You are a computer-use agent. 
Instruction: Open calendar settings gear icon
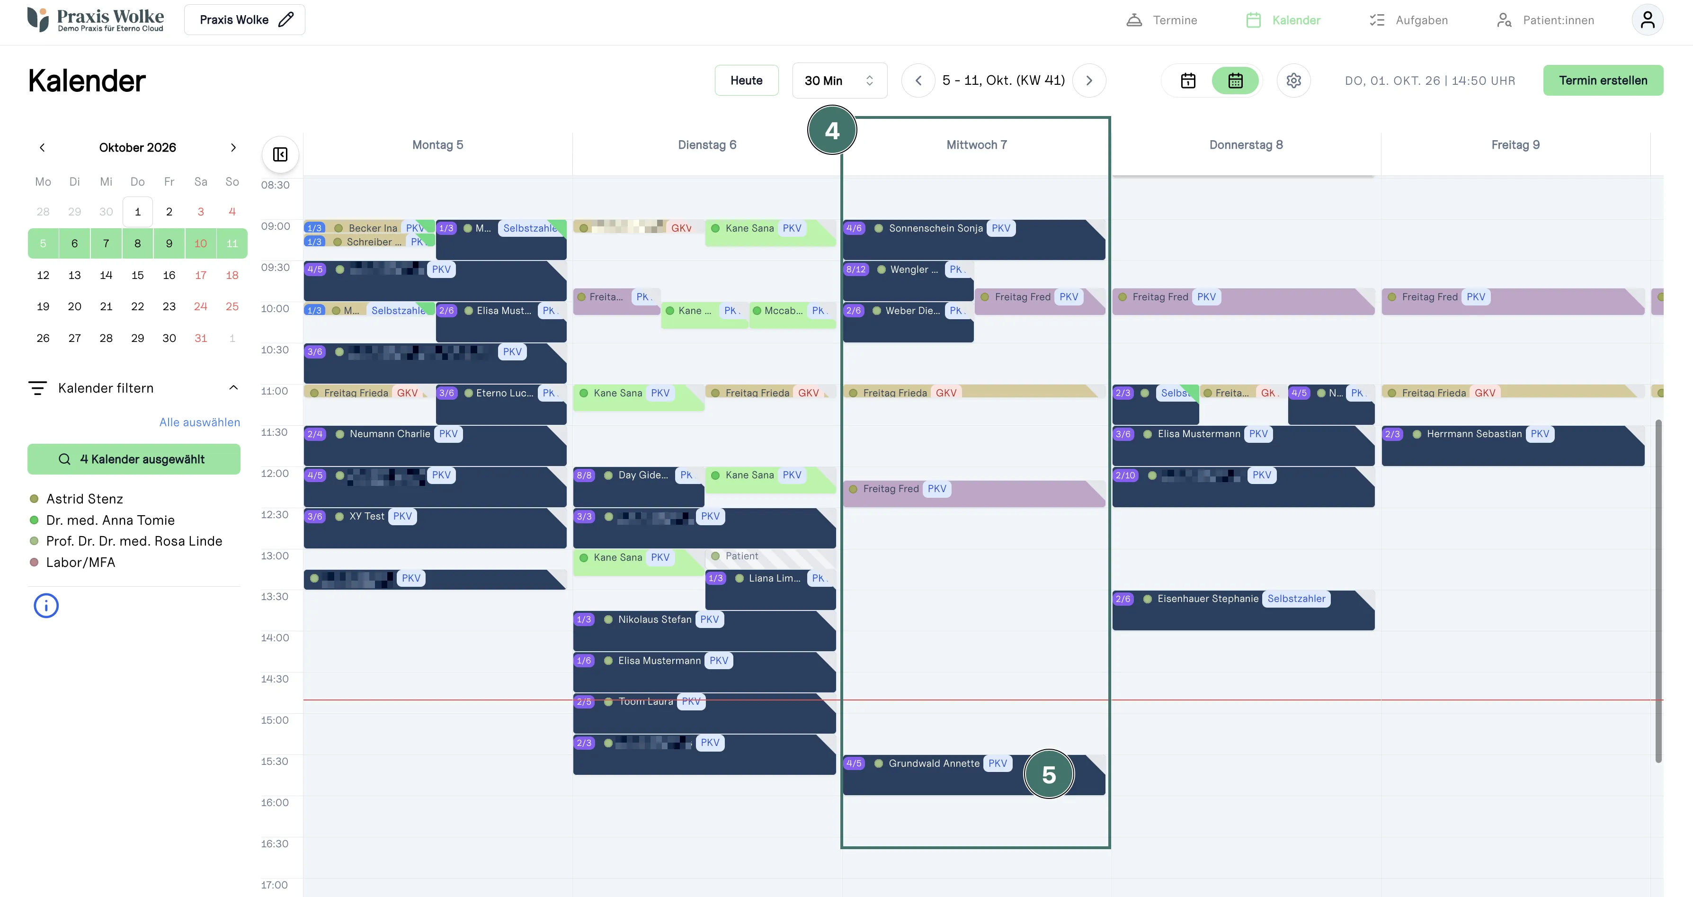[1293, 80]
